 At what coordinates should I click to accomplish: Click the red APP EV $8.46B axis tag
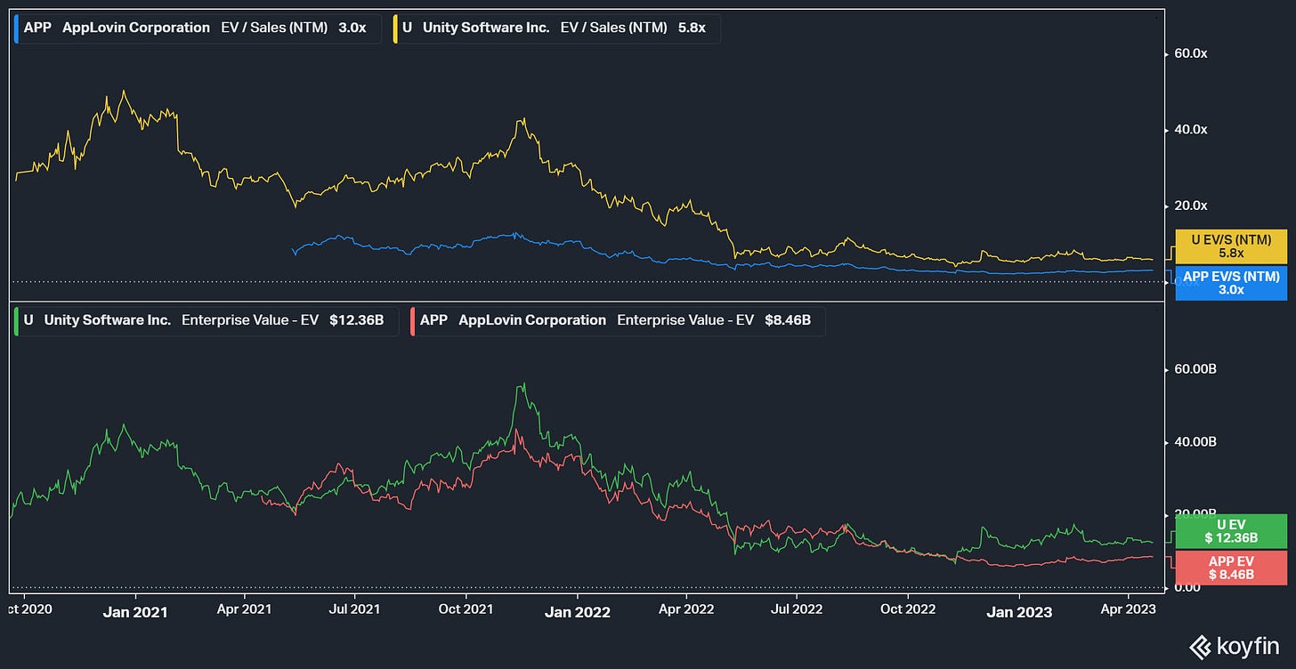pyautogui.click(x=1232, y=568)
